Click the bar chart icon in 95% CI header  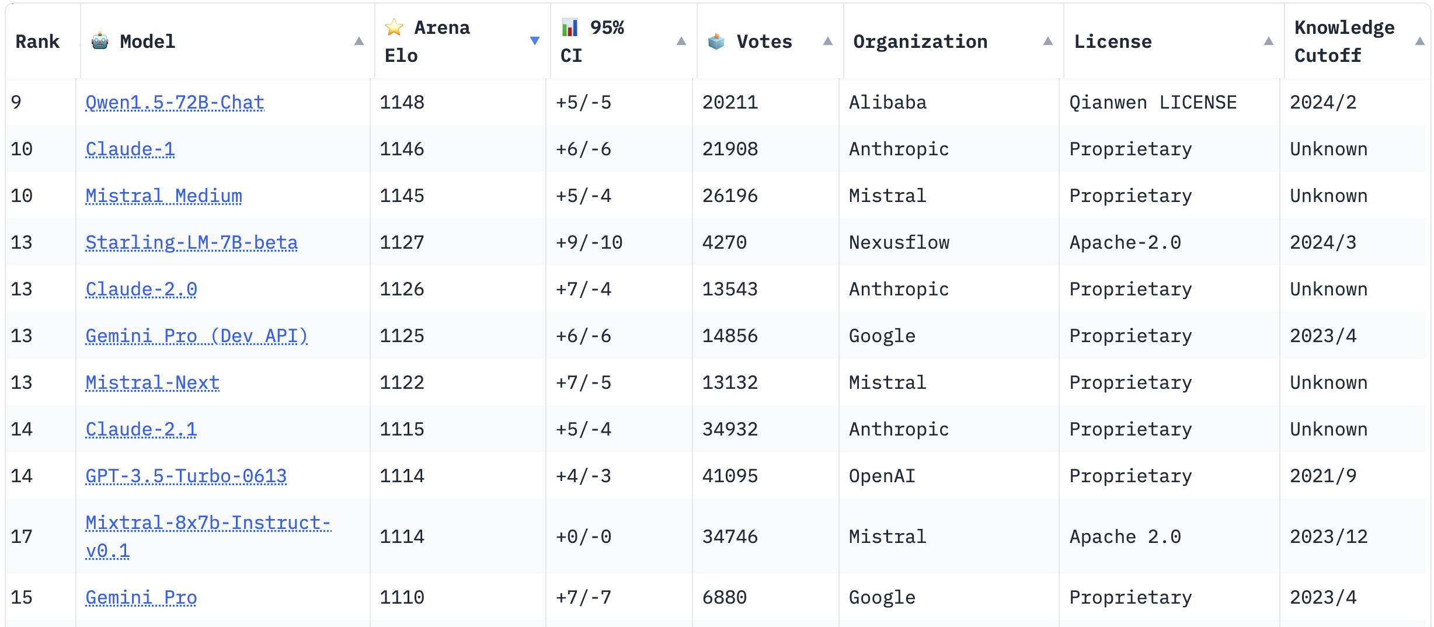[x=570, y=26]
